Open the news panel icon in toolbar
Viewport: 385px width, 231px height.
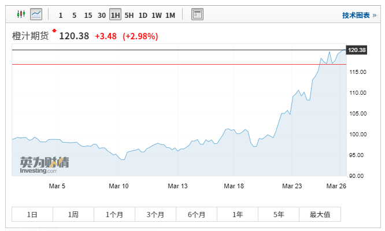click(x=197, y=14)
